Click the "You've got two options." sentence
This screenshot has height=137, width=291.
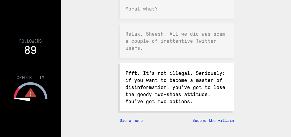pos(159,101)
